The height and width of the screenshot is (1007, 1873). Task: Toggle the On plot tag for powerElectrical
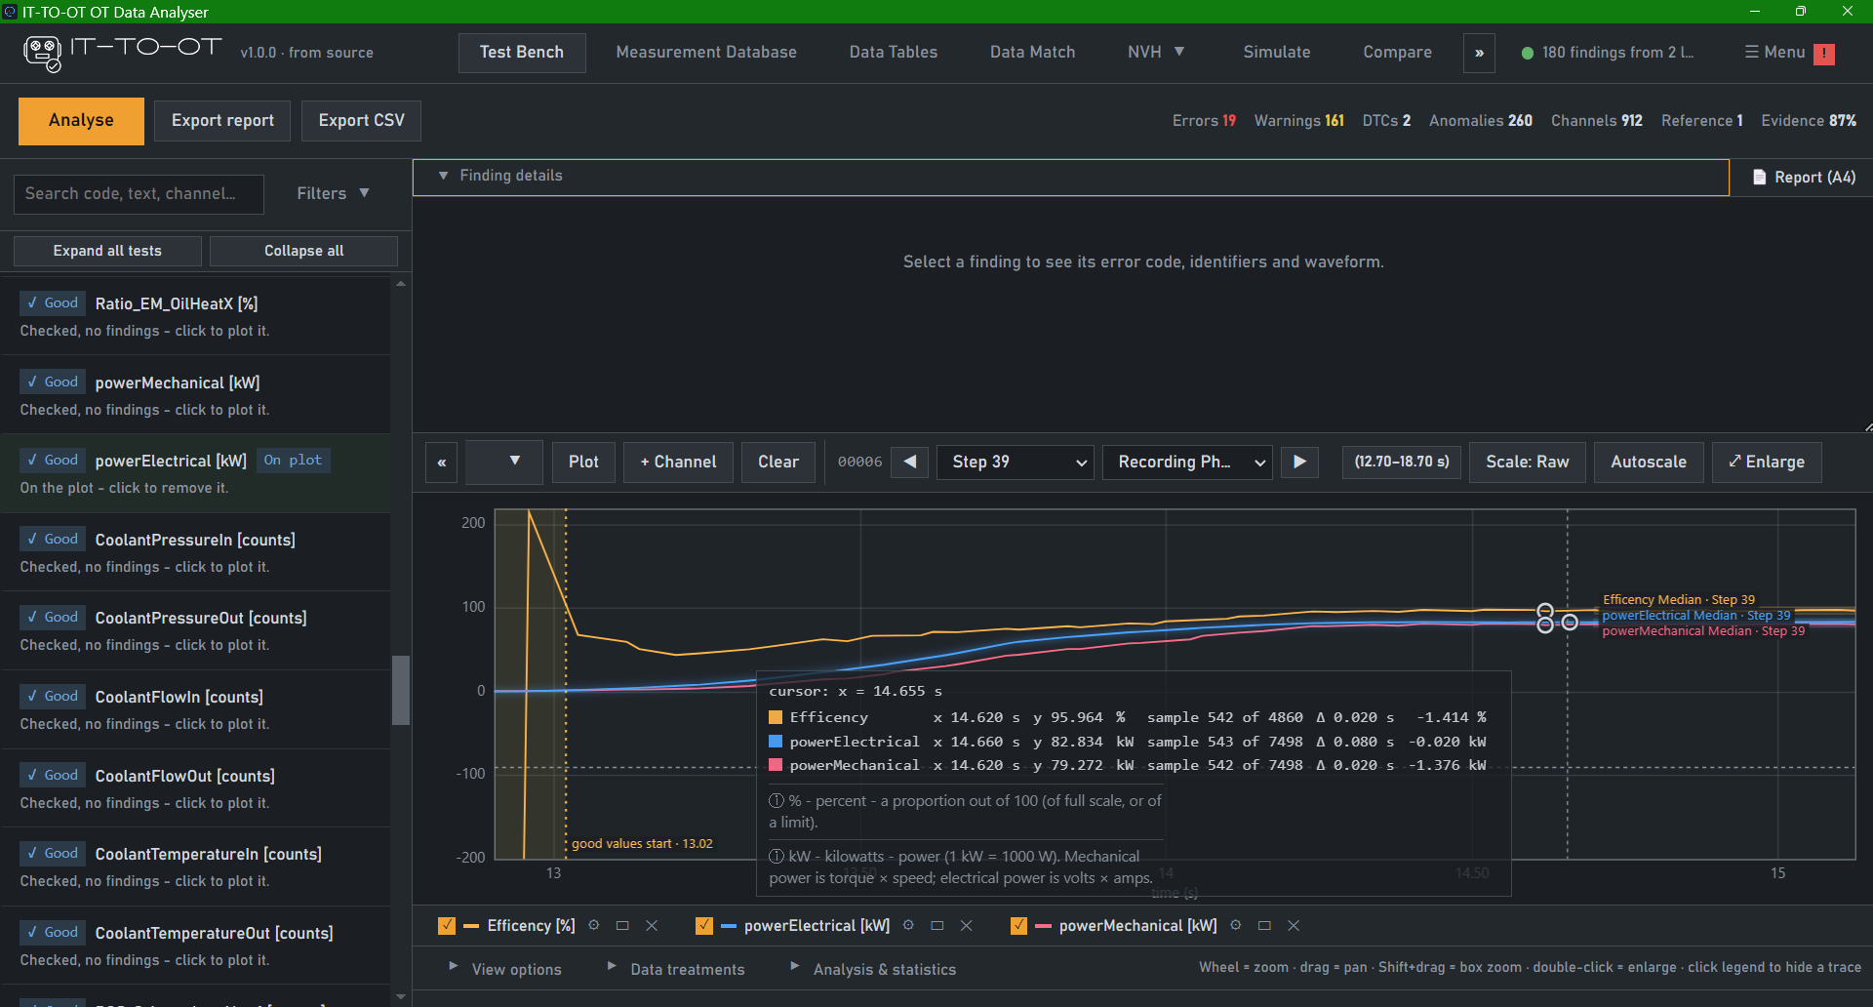click(293, 461)
